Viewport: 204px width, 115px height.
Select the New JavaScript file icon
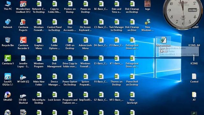coord(132,95)
